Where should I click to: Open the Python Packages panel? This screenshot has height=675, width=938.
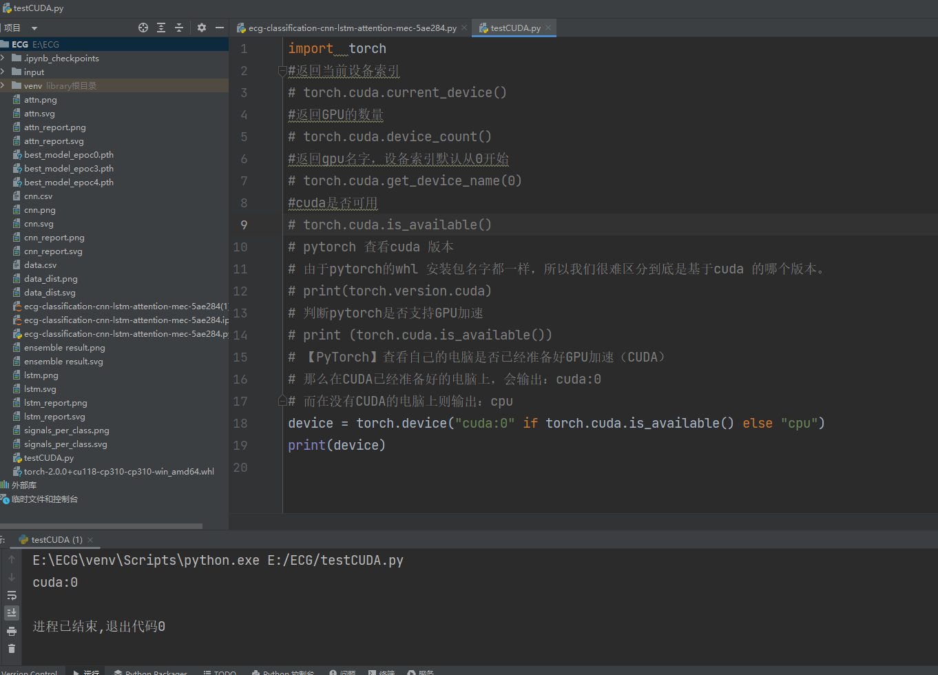[150, 672]
